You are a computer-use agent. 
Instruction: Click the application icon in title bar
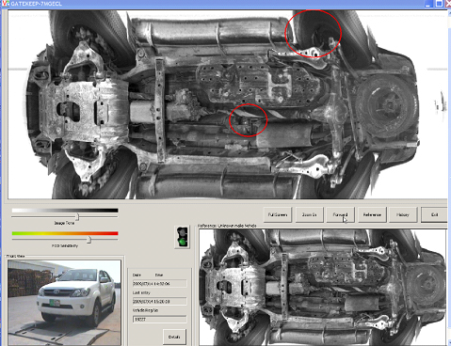click(6, 4)
